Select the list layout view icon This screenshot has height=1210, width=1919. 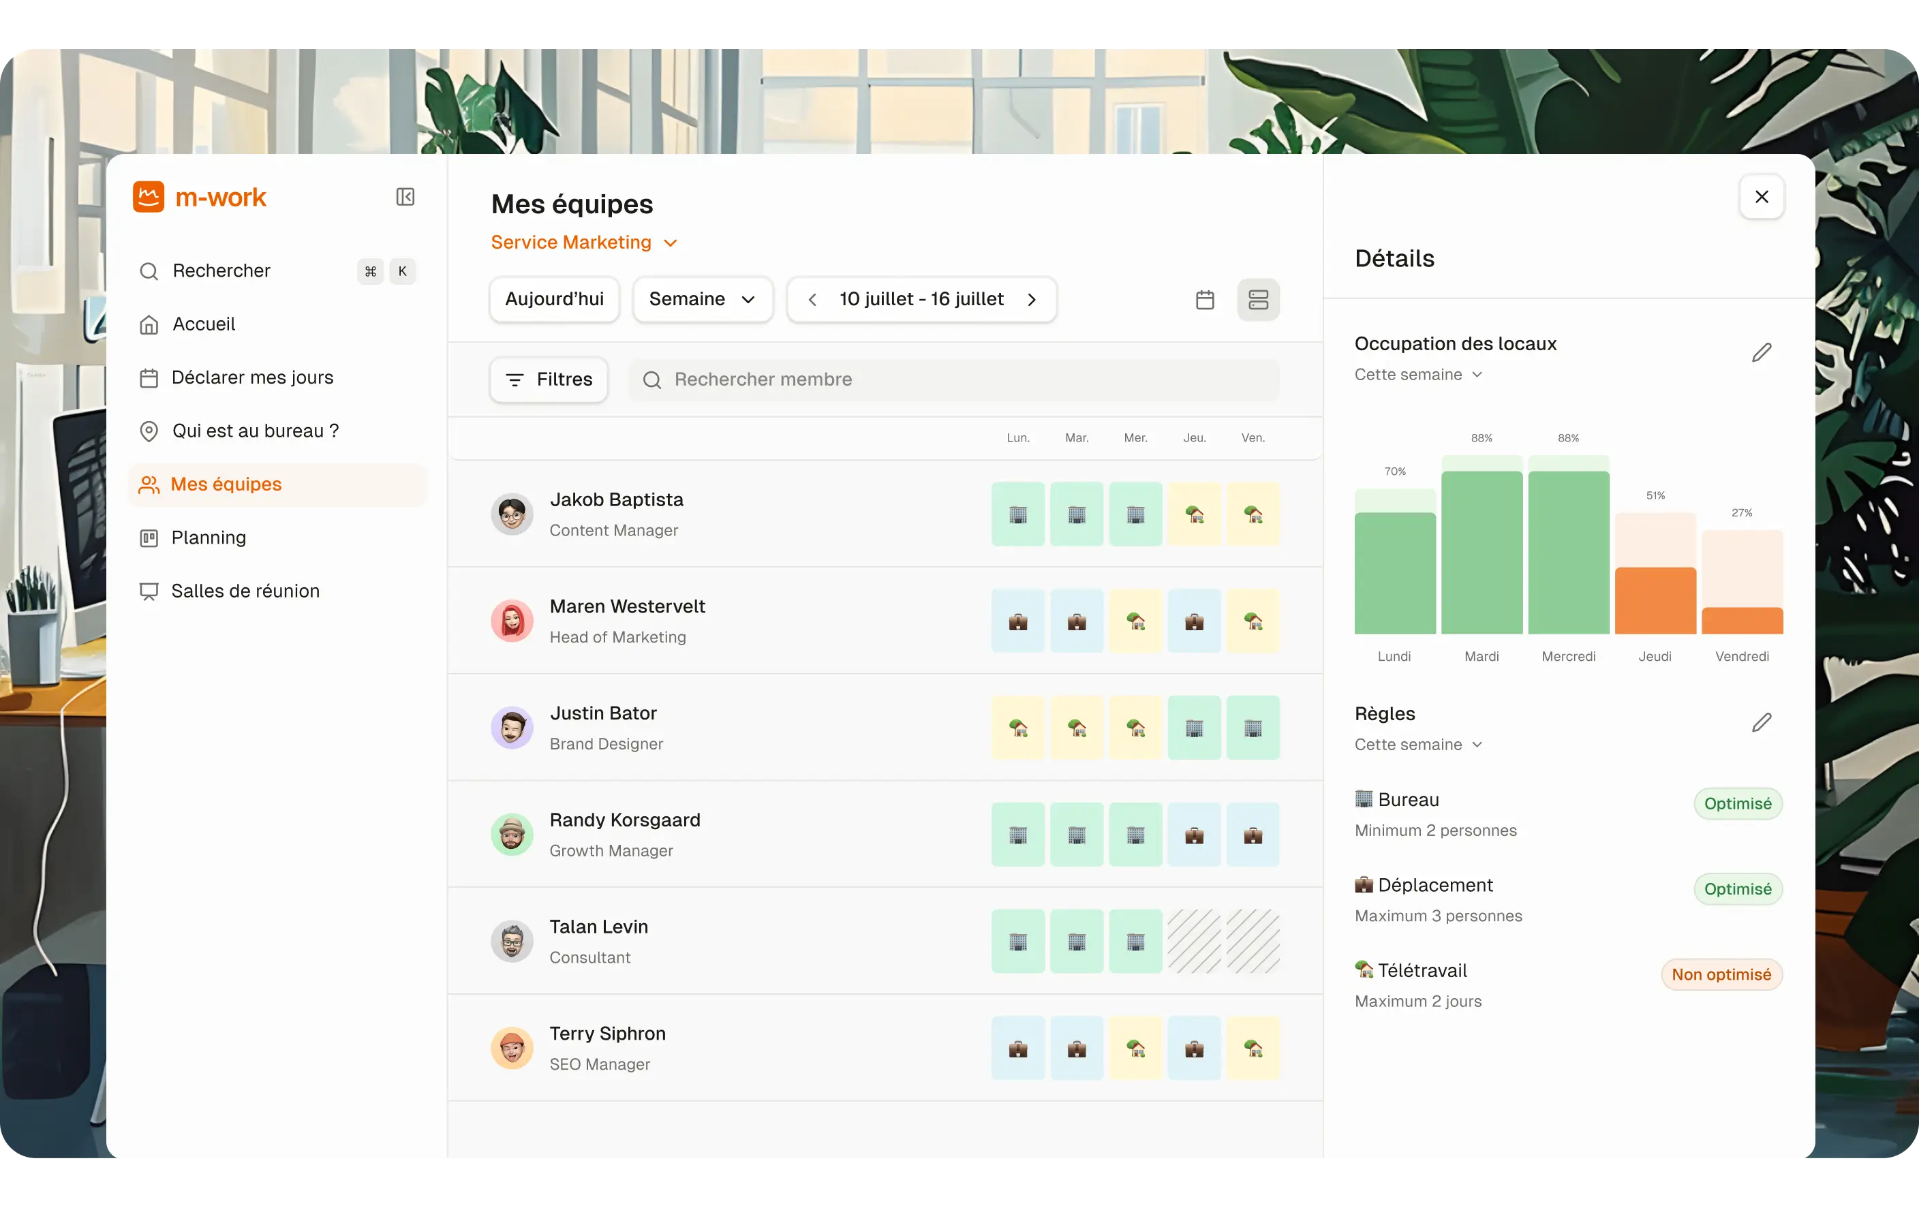click(1259, 300)
